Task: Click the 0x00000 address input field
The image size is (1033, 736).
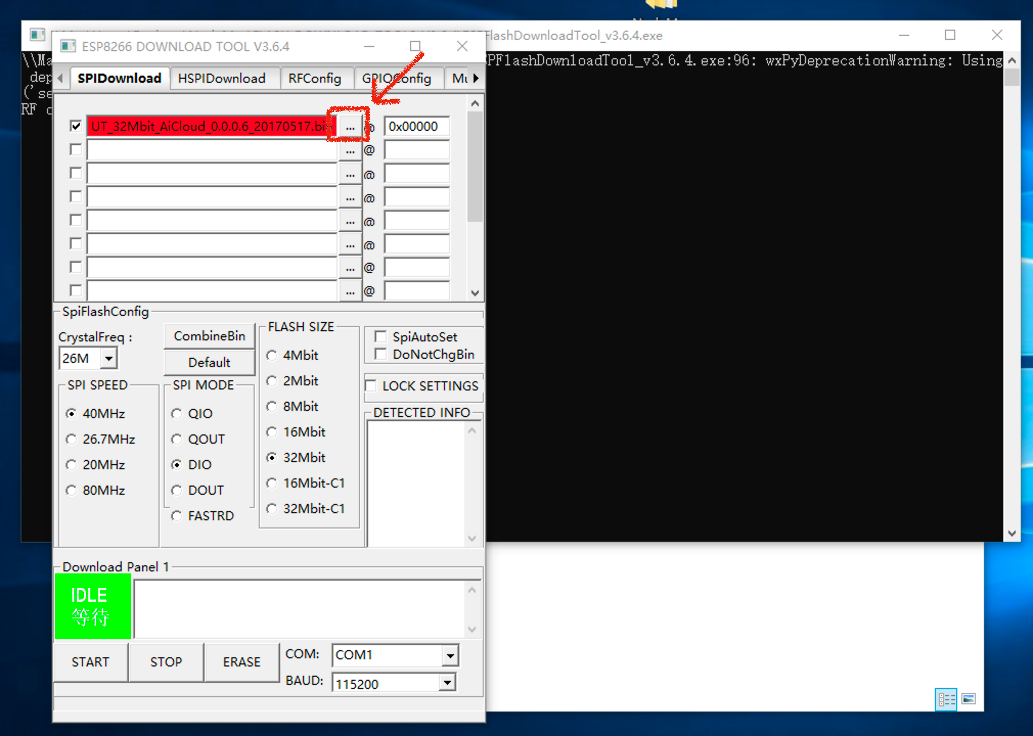Action: pyautogui.click(x=416, y=126)
